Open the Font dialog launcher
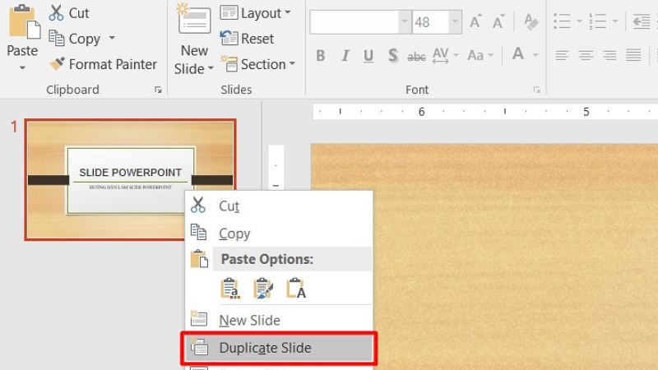This screenshot has height=370, width=658. tap(537, 90)
